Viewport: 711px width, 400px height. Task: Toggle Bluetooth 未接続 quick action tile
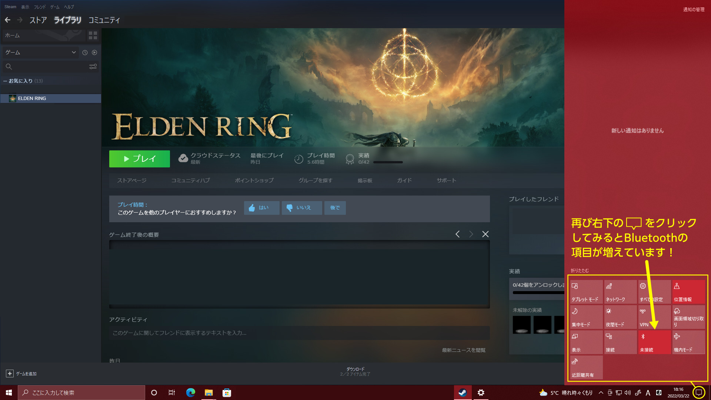[x=654, y=342]
